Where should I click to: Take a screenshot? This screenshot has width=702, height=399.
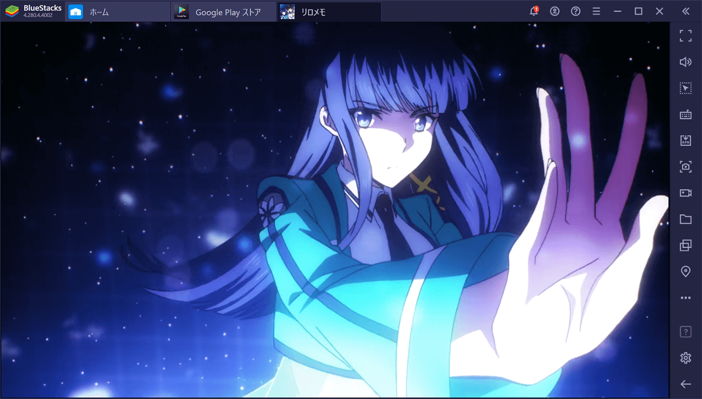coord(686,167)
